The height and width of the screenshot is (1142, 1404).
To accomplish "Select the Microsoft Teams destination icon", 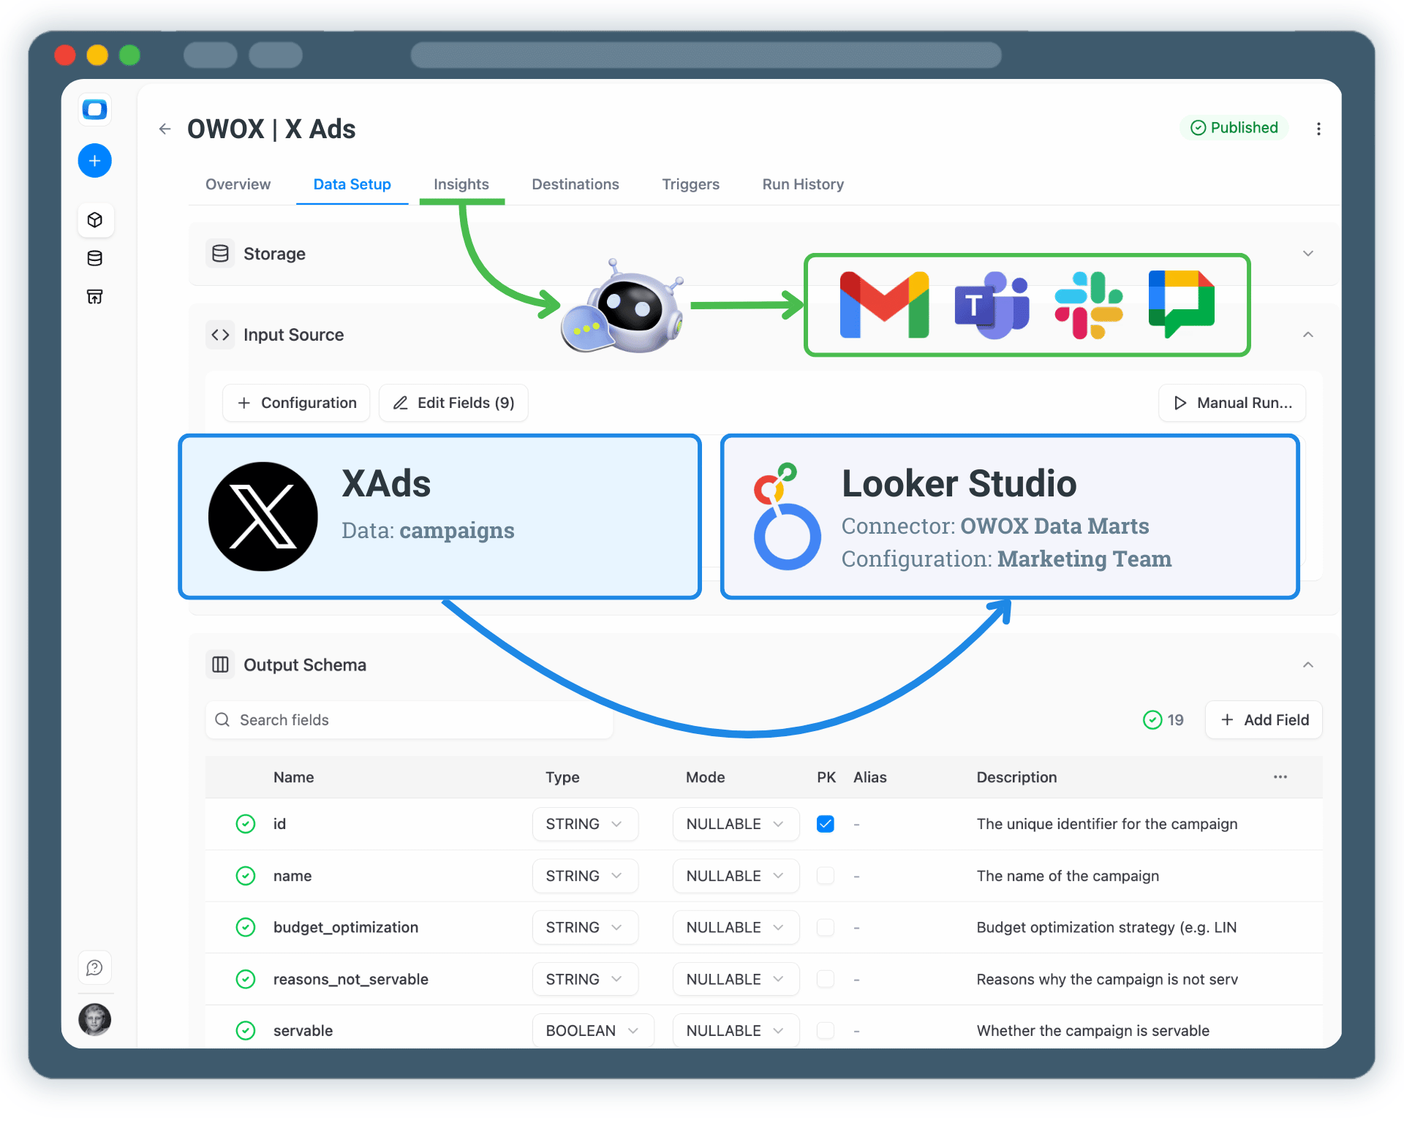I will click(x=992, y=305).
